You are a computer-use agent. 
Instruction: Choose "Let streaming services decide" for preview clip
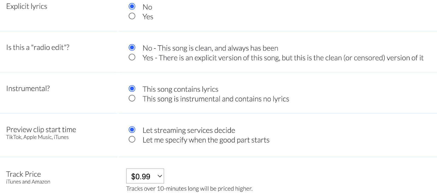pyautogui.click(x=132, y=130)
